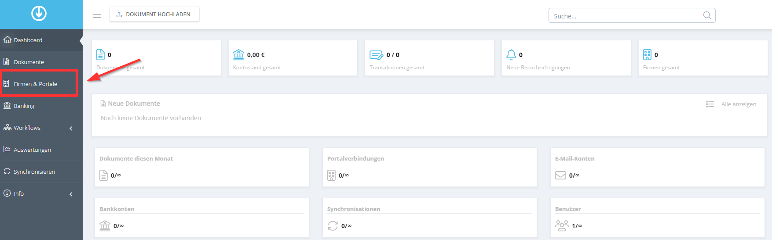This screenshot has height=240, width=772.
Task: Click the bell icon for Neue Benachrichtigungen
Action: [511, 54]
